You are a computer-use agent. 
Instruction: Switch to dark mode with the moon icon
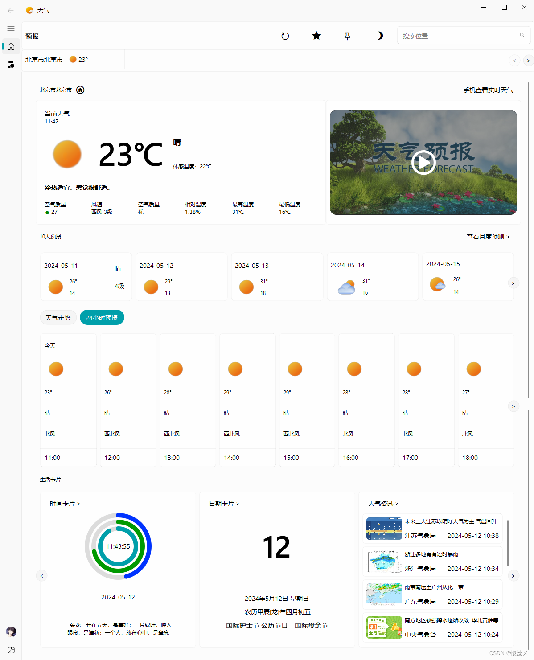[379, 36]
